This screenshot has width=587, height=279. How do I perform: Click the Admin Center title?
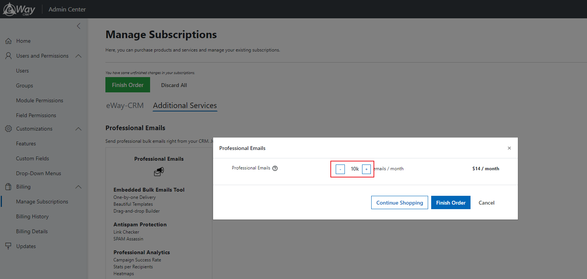(x=67, y=9)
